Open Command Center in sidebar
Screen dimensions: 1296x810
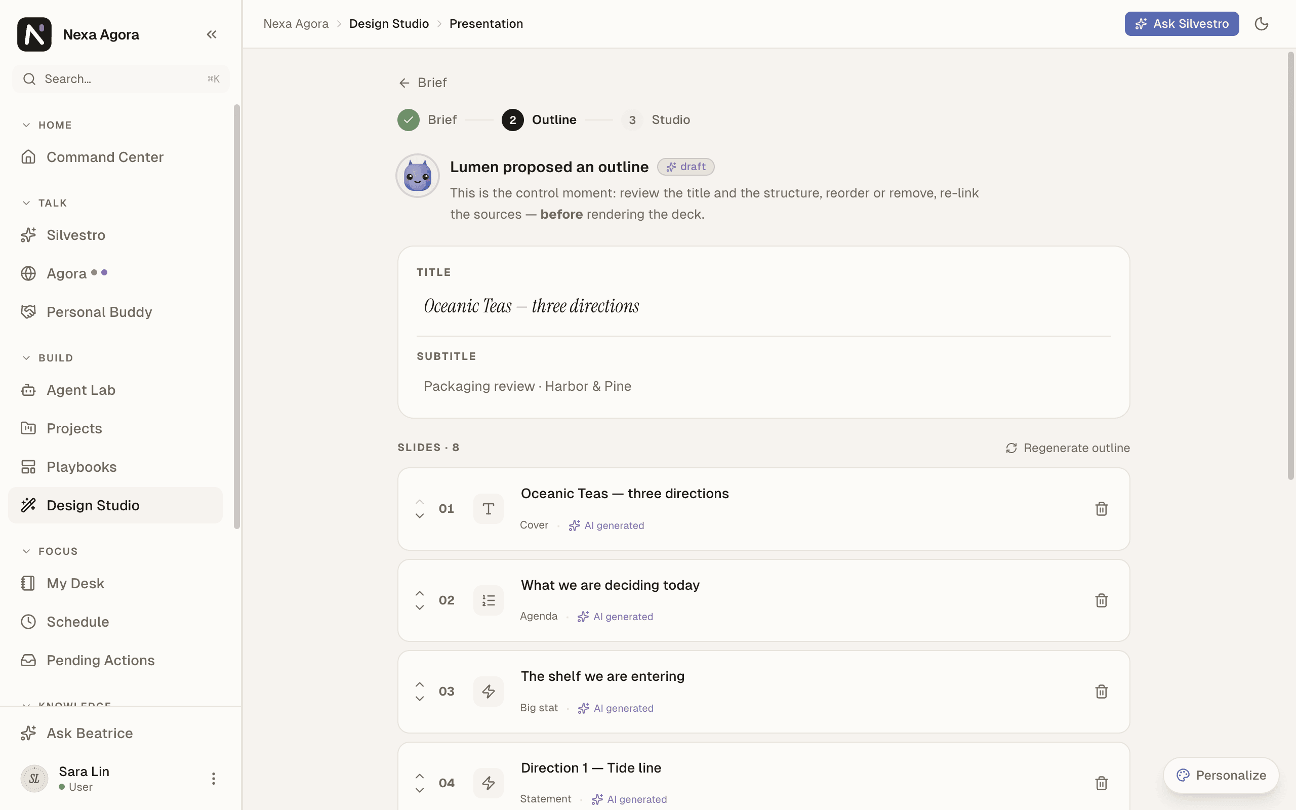coord(115,157)
